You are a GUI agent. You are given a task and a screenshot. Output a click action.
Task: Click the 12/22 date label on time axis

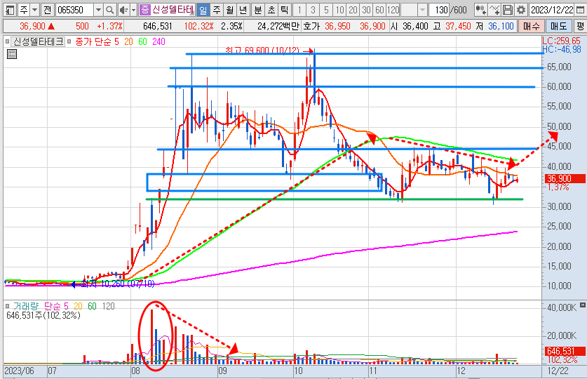point(558,371)
